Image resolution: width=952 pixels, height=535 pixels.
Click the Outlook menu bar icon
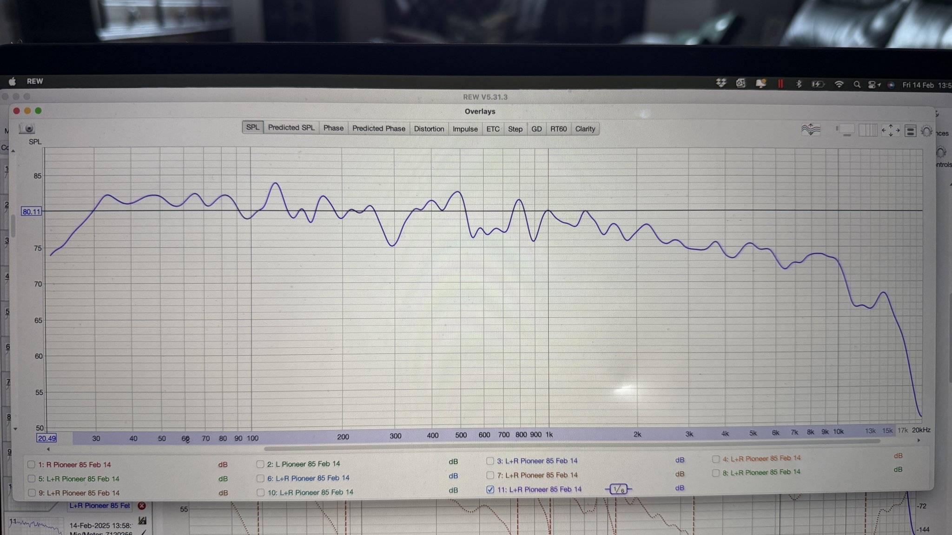pyautogui.click(x=740, y=83)
